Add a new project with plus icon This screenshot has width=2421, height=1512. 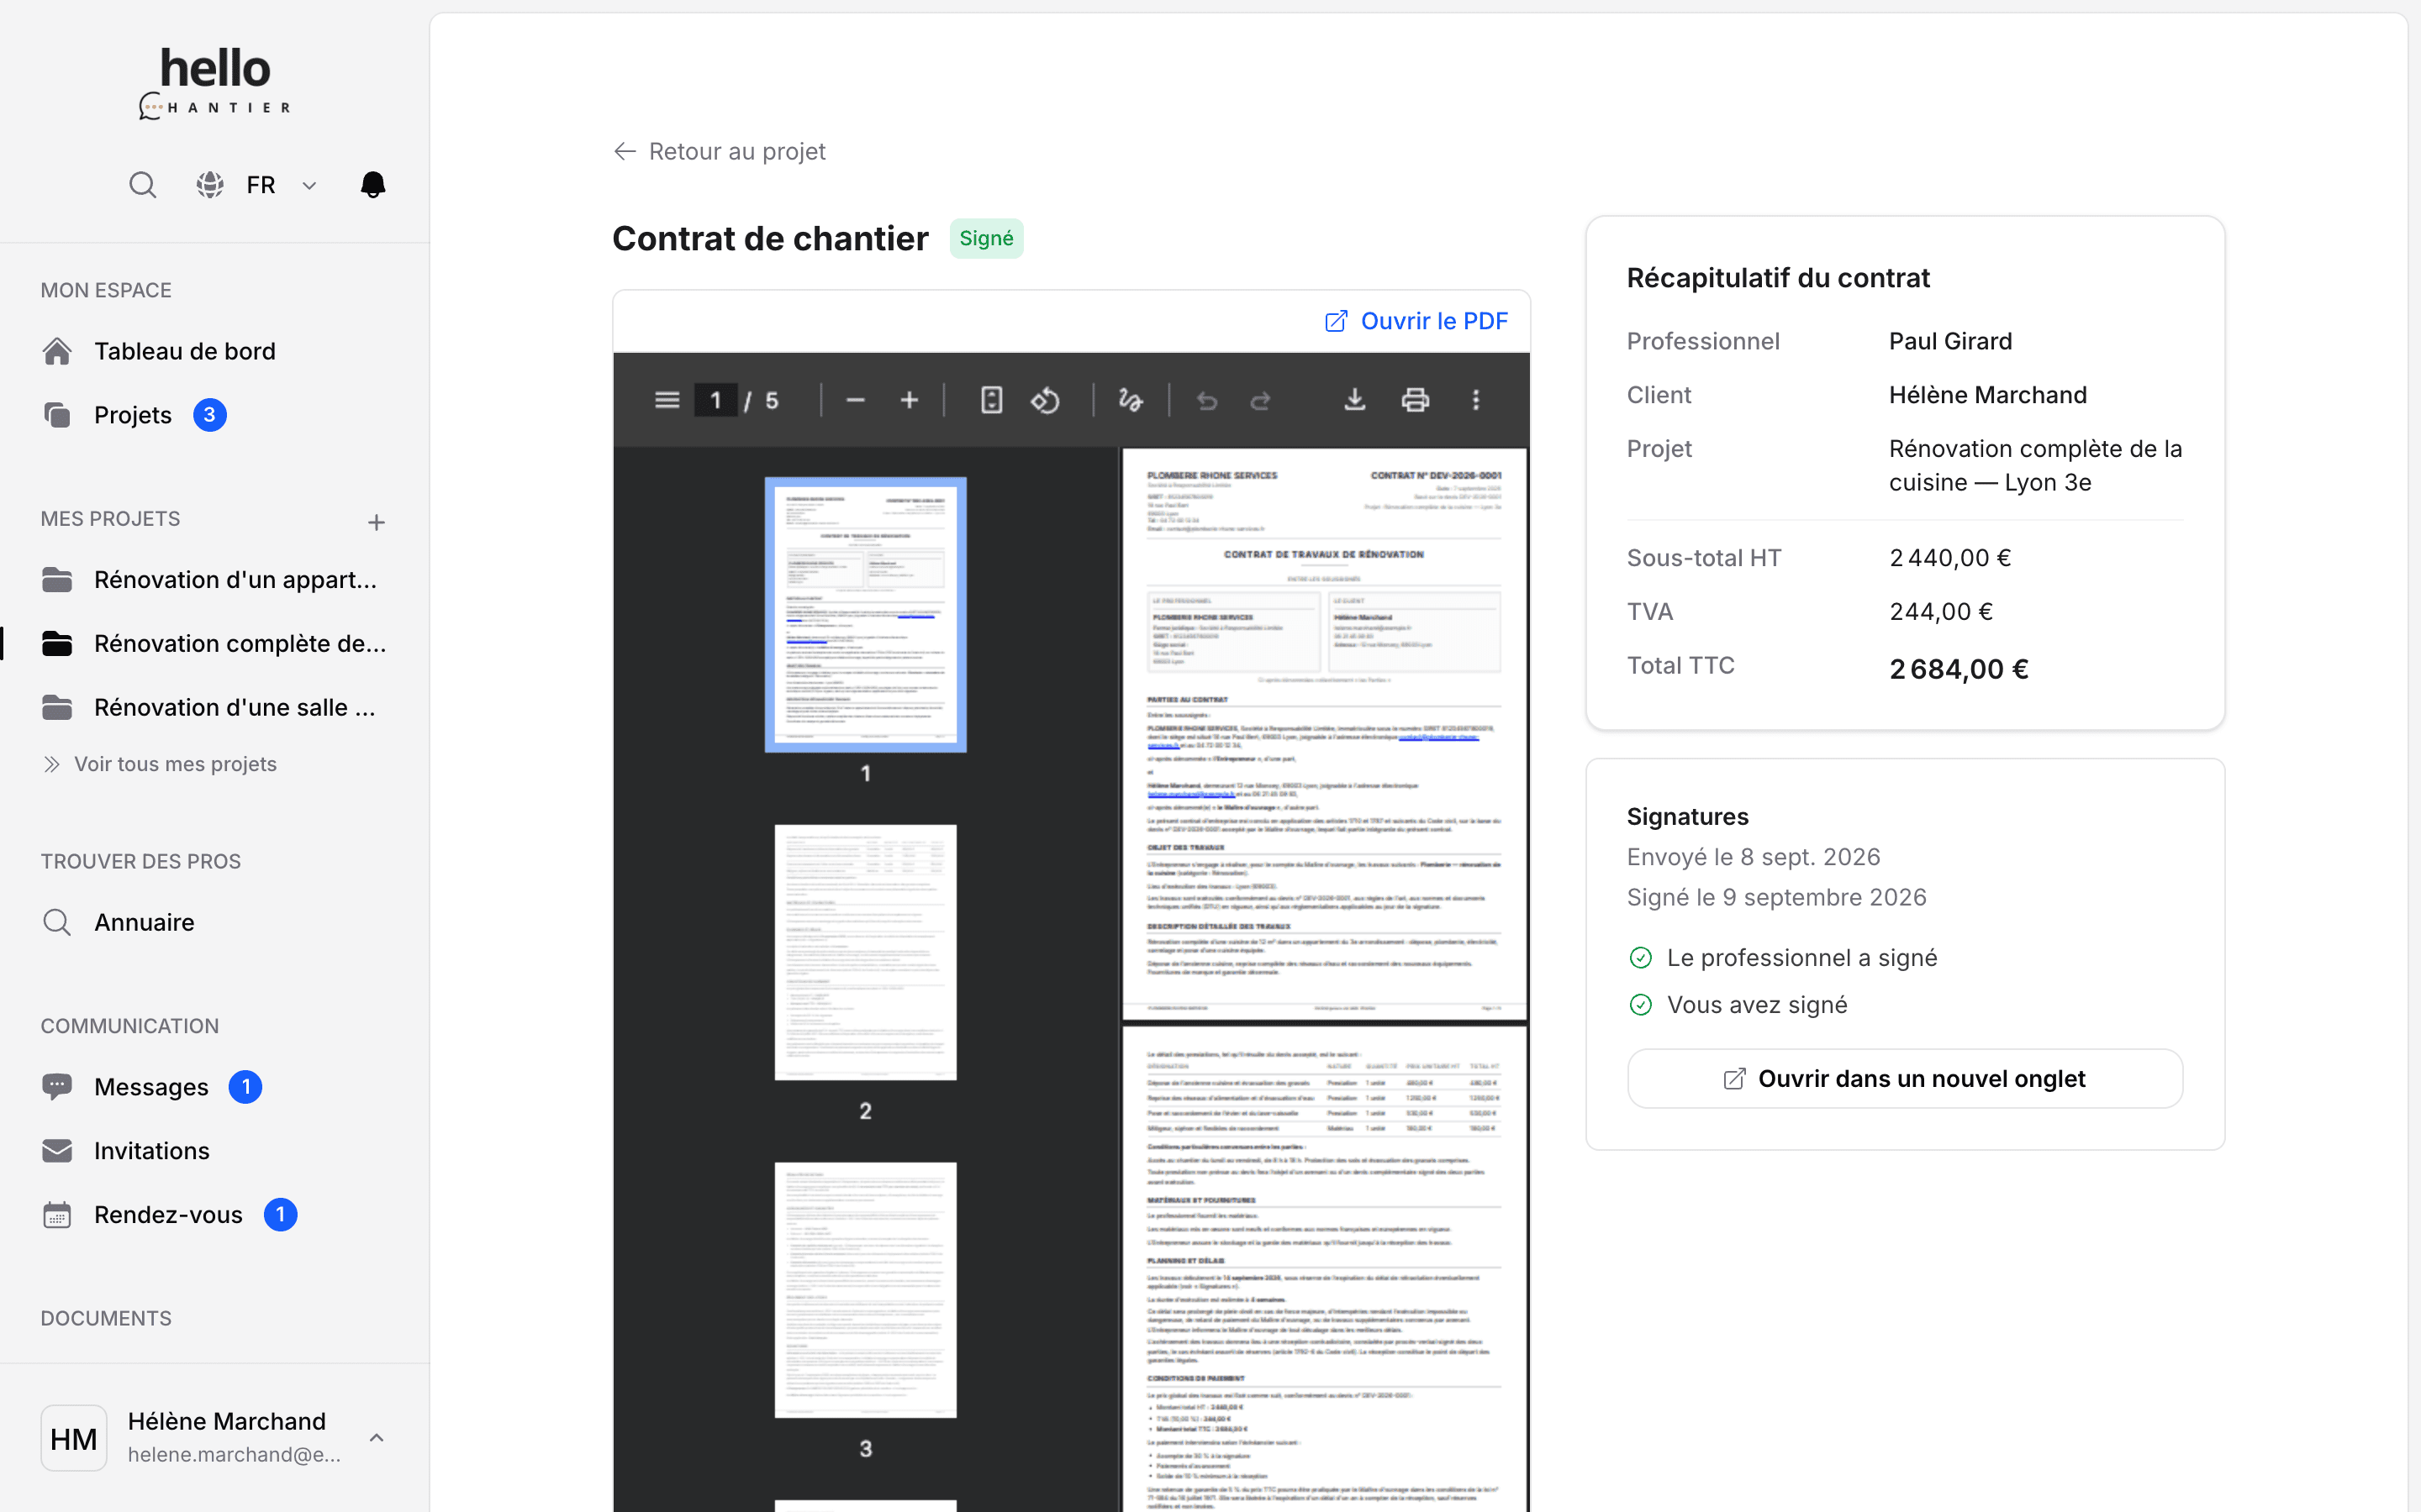pyautogui.click(x=376, y=522)
